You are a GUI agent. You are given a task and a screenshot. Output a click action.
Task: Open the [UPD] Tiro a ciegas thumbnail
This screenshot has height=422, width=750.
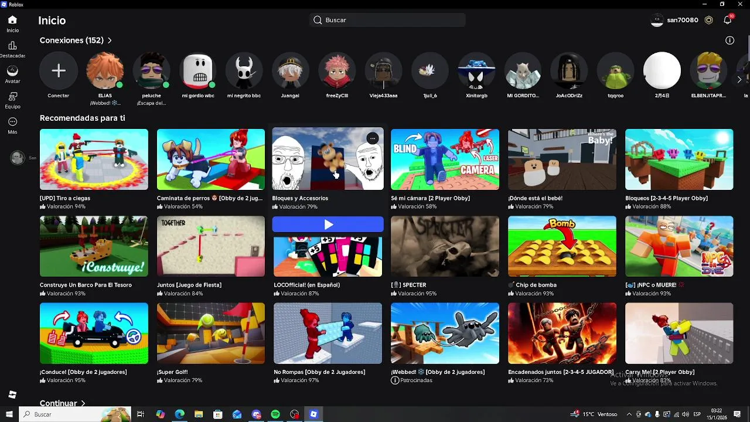tap(94, 159)
